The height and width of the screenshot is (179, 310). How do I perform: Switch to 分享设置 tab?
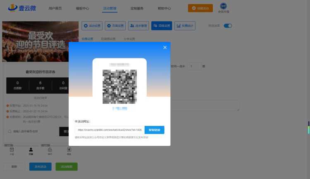point(129,39)
